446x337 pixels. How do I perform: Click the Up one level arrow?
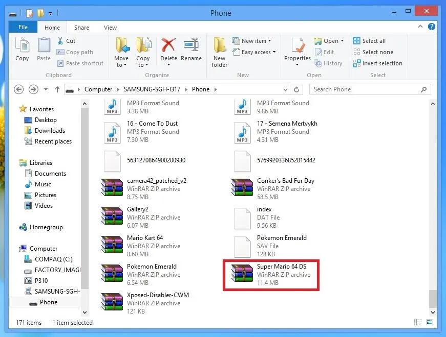coord(57,89)
